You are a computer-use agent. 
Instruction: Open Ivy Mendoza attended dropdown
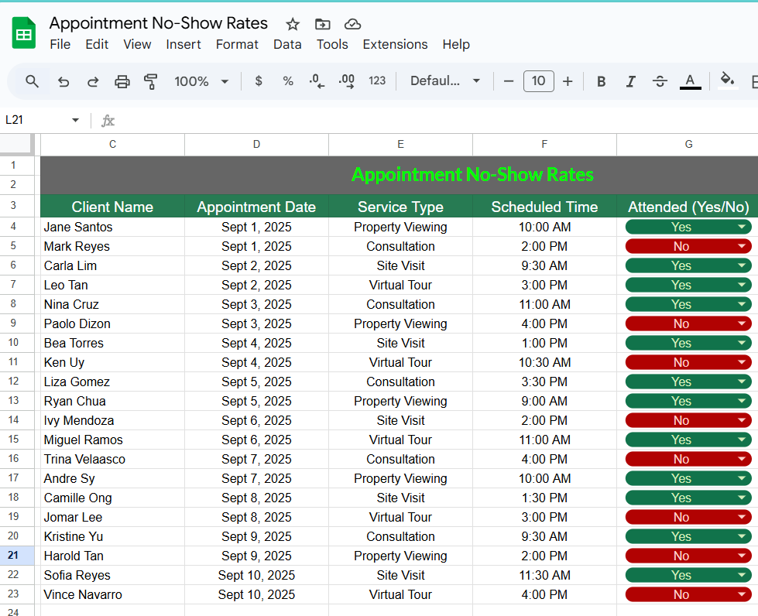[x=742, y=420]
